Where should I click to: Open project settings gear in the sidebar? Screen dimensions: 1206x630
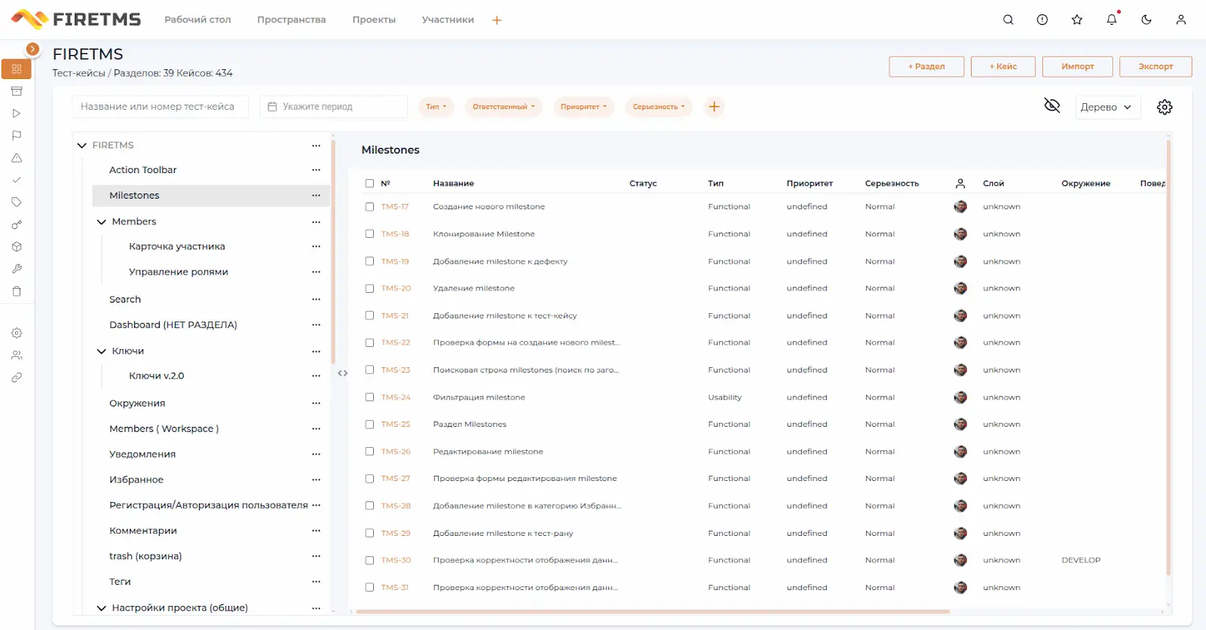click(x=17, y=333)
